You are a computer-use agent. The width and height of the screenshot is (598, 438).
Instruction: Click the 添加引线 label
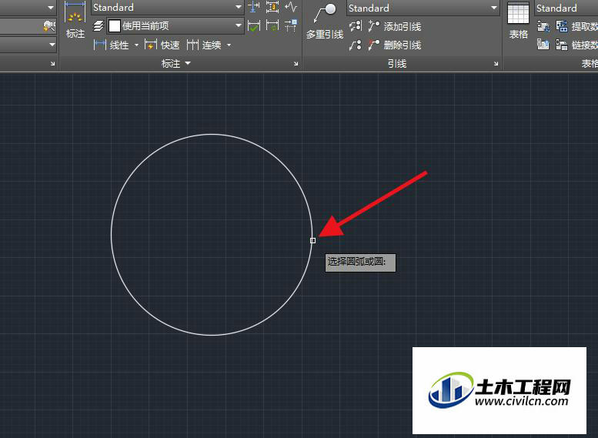pyautogui.click(x=403, y=27)
